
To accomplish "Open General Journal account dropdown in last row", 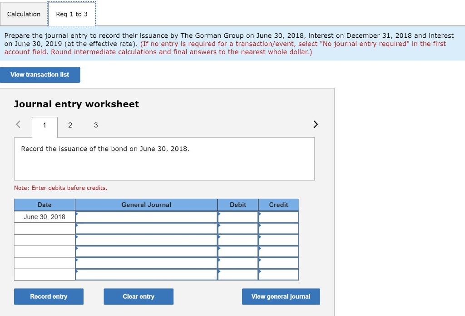I will [146, 275].
